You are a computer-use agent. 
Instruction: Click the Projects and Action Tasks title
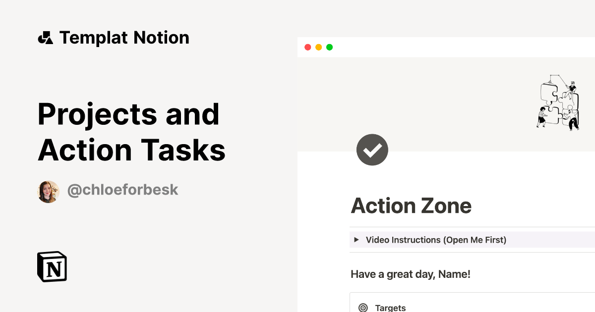(x=130, y=131)
